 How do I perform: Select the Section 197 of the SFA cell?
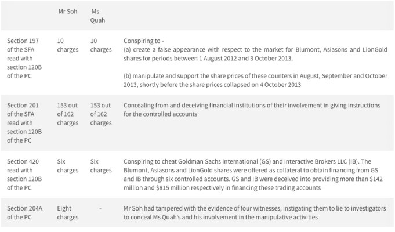pyautogui.click(x=24, y=59)
